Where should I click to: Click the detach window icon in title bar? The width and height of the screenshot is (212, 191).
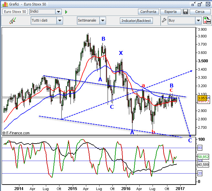(194, 4)
